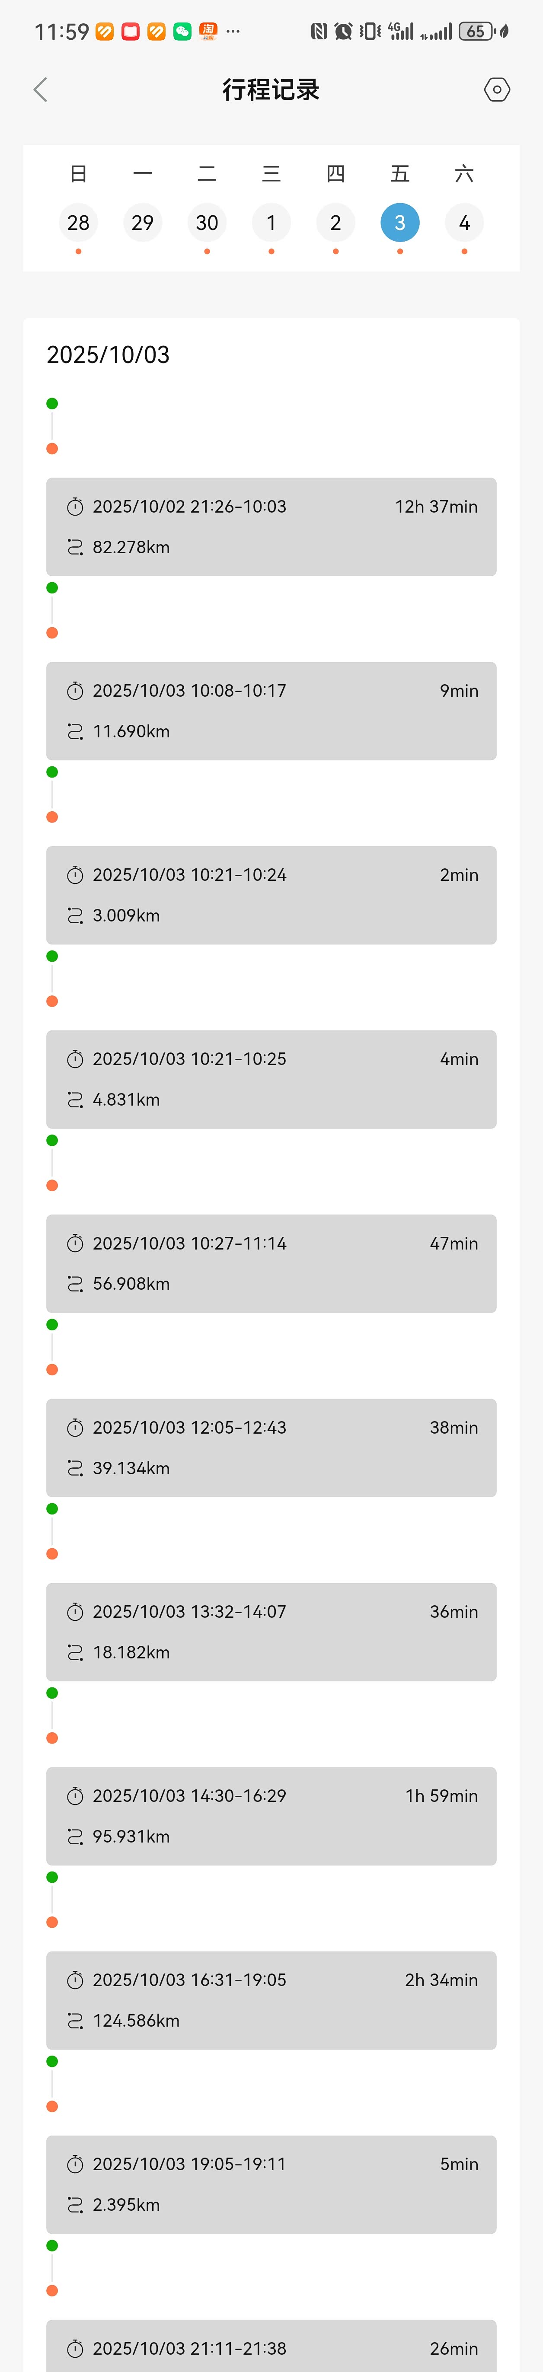Image resolution: width=543 pixels, height=2372 pixels.
Task: Open the 39.134km trip from 12:05
Action: coord(271,1447)
